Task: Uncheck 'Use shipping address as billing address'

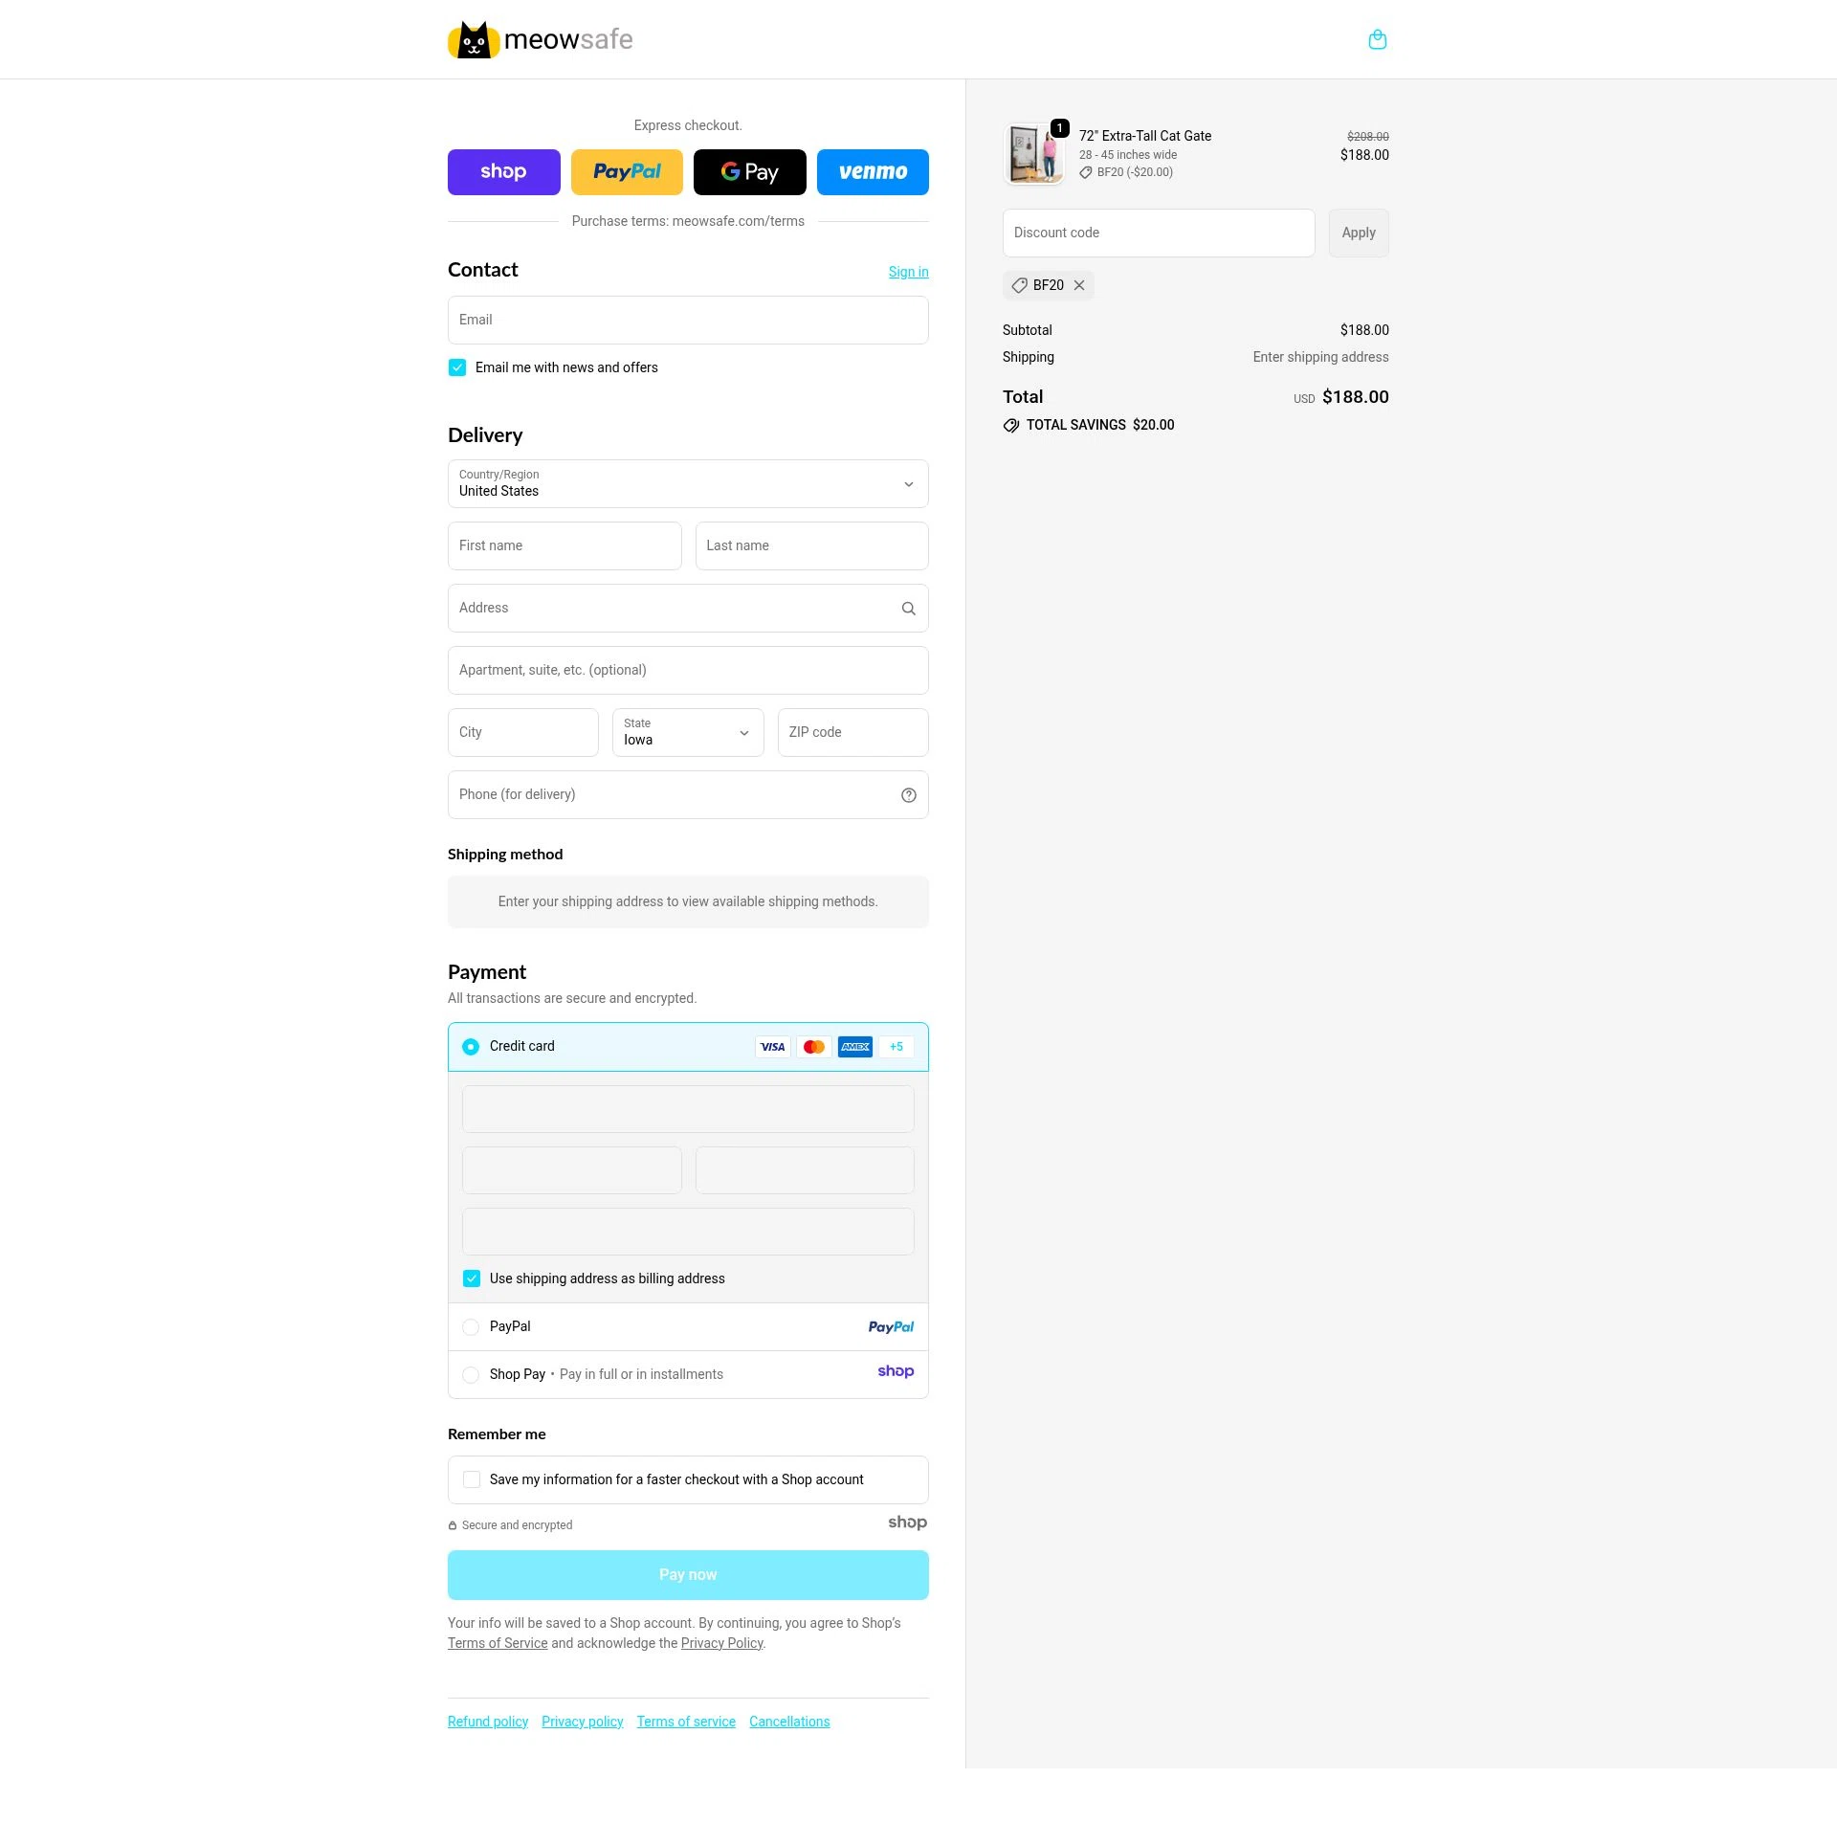Action: [x=471, y=1278]
